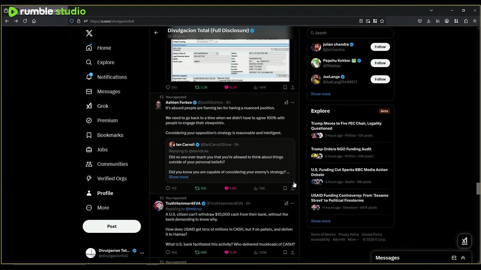Open more options on Ashton Forbes post
Screen dimensions: 481x270
[x=293, y=102]
